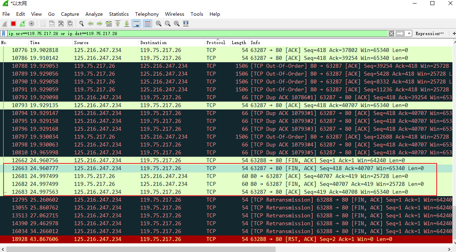Viewport: 456px width, 252px height.
Task: Open the File menu
Action: coord(6,14)
